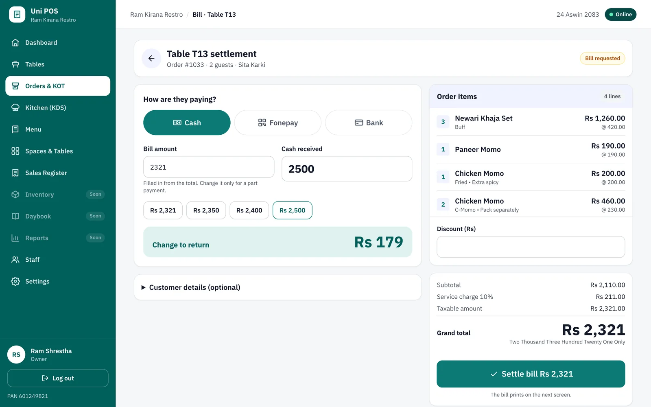Click the Newari Khaja Set order line

tap(531, 122)
